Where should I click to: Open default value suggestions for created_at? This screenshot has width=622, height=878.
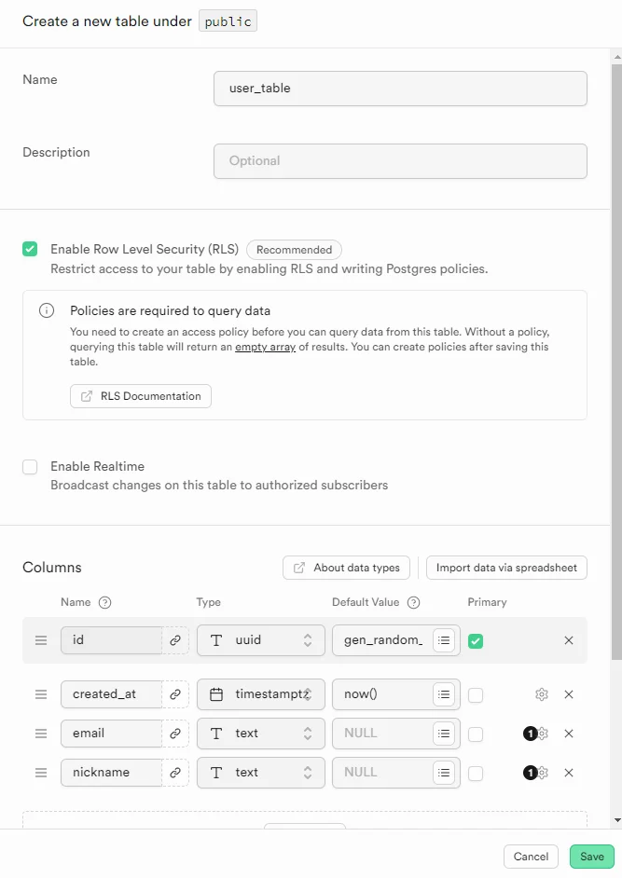444,694
